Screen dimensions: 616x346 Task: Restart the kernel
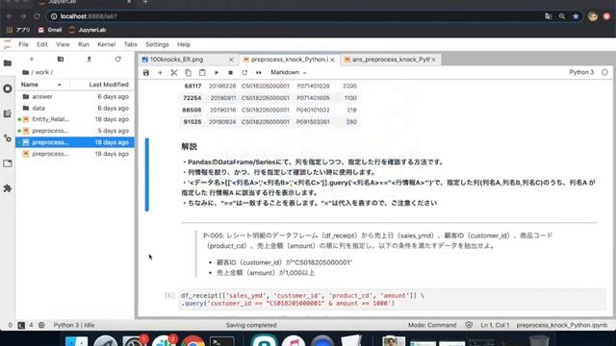244,73
